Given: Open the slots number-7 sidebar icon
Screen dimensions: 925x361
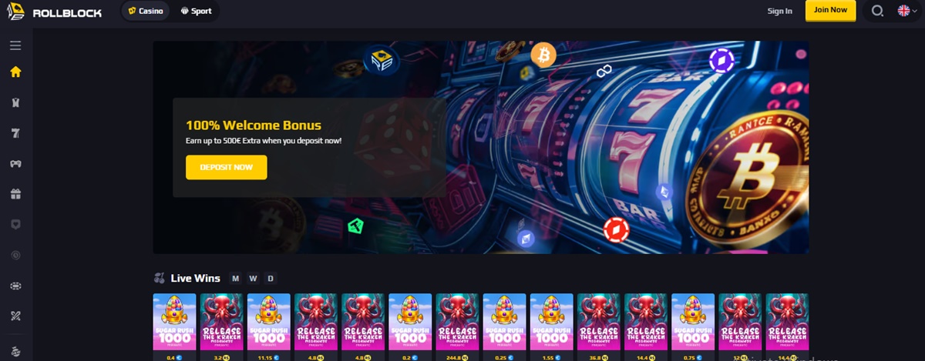Looking at the screenshot, I should (x=15, y=133).
